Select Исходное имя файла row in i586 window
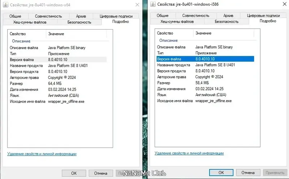The width and height of the screenshot is (289, 179). [x=205, y=101]
